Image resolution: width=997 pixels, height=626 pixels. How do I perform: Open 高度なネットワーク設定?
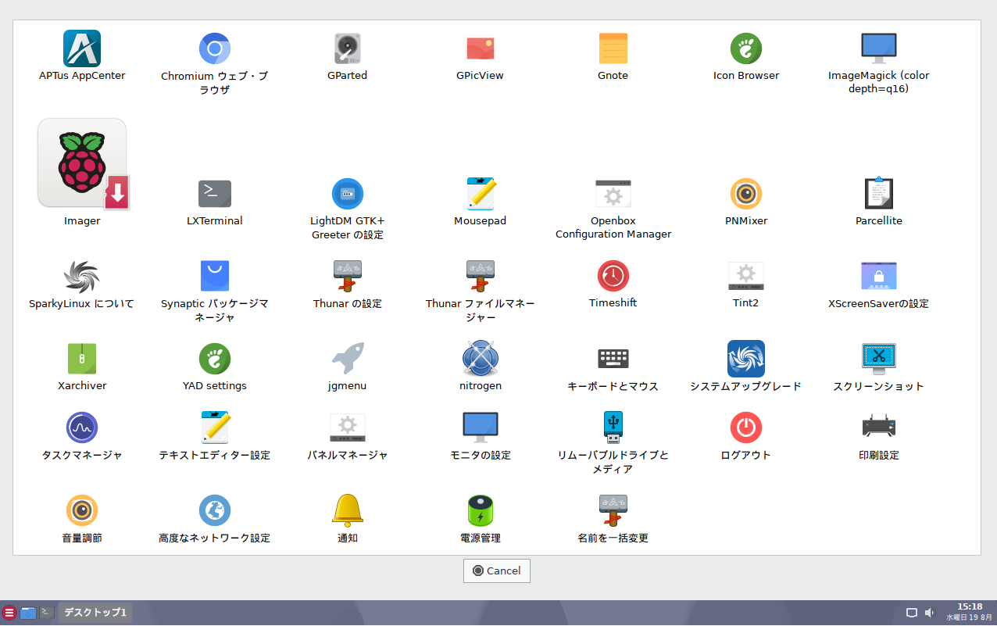pos(215,510)
